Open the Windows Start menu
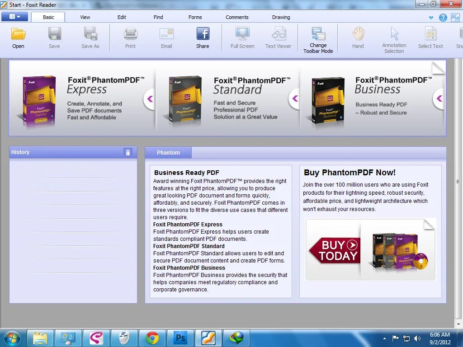Image resolution: width=463 pixels, height=347 pixels. pyautogui.click(x=12, y=338)
